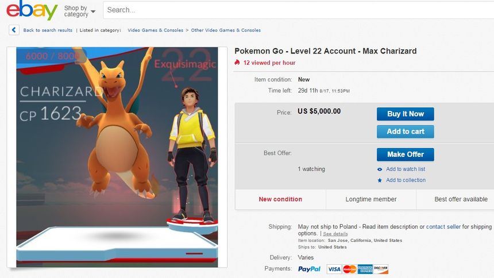Open the Shop by category dropdown
Image resolution: width=494 pixels, height=278 pixels.
pos(79,11)
